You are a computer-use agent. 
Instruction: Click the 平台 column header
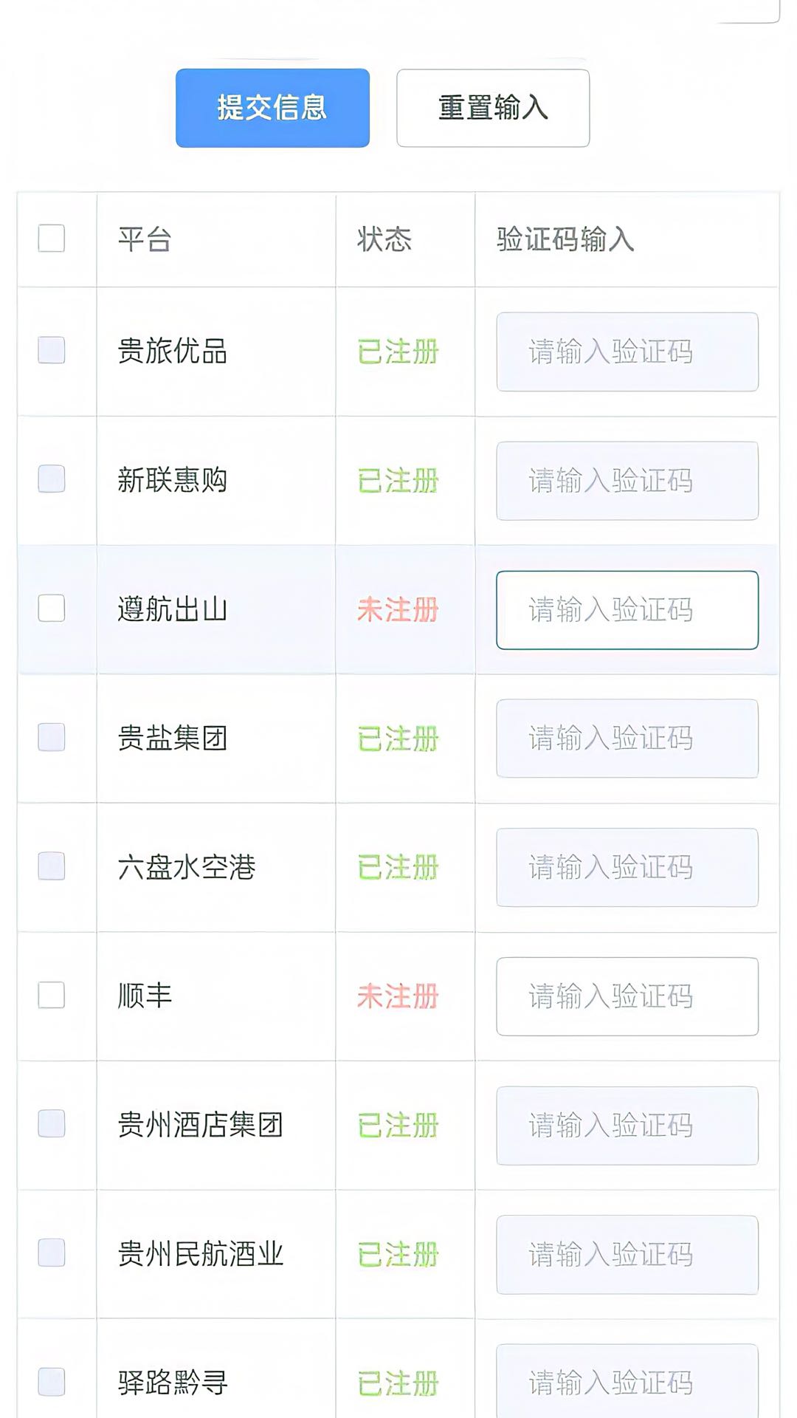145,239
